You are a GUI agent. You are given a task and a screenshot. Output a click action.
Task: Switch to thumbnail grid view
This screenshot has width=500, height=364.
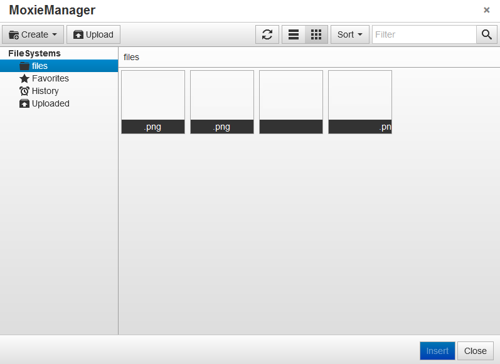coord(316,34)
